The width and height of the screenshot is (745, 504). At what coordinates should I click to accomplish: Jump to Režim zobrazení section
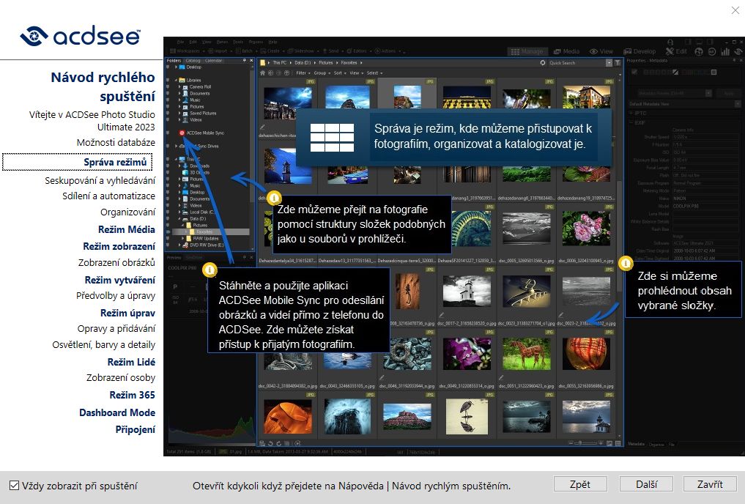click(119, 247)
